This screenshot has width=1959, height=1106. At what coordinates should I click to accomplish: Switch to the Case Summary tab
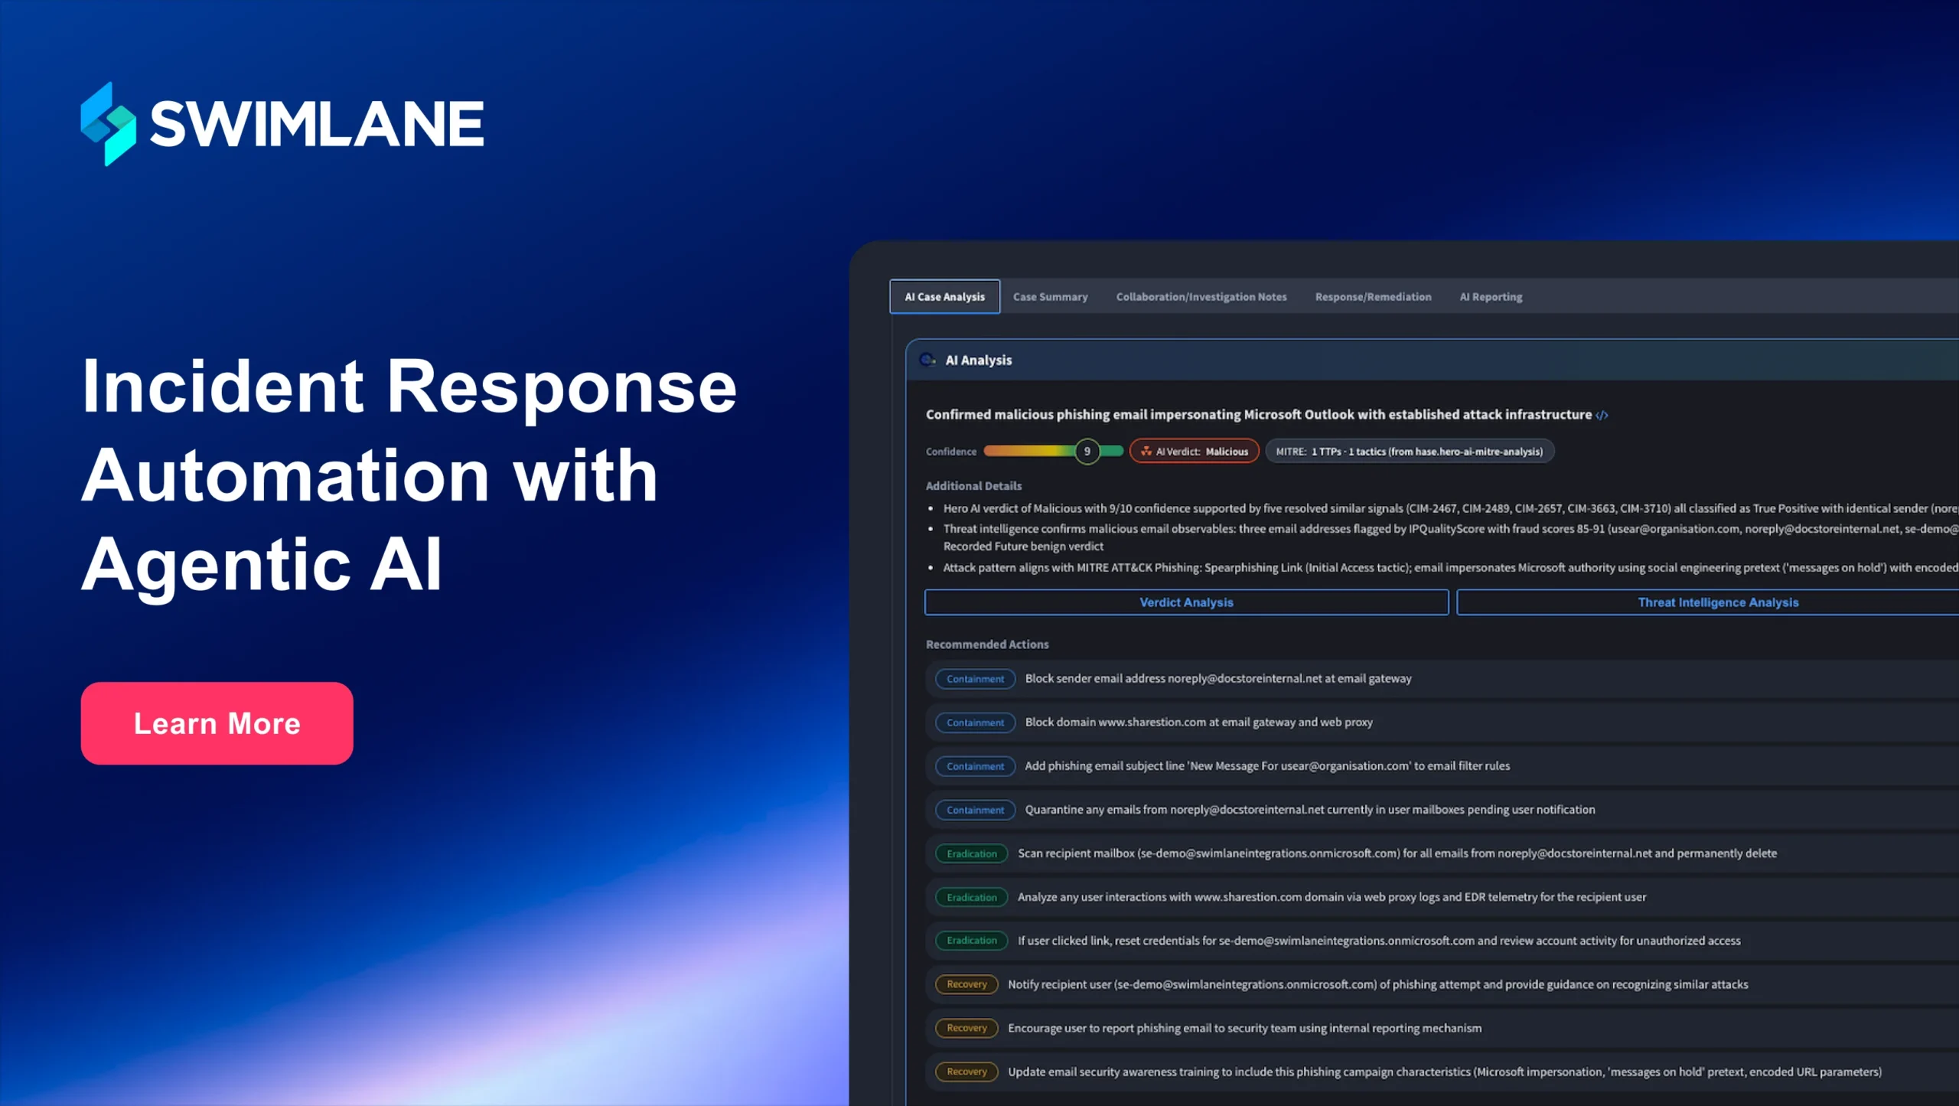(1050, 297)
